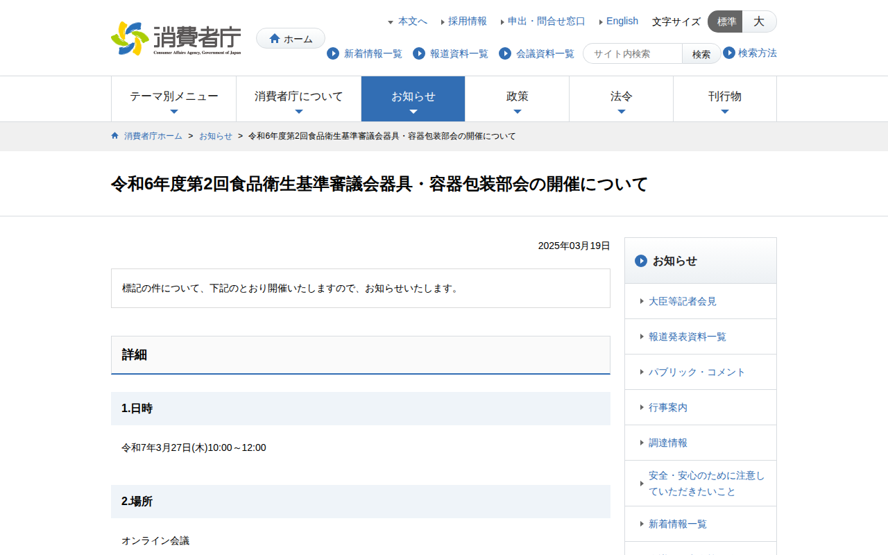Open 行事案内 sidebar item
Image resolution: width=888 pixels, height=555 pixels.
point(701,407)
